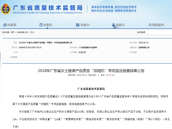
Task: Open 监督抽查公告 breadcrumb link
Action: pos(23,32)
